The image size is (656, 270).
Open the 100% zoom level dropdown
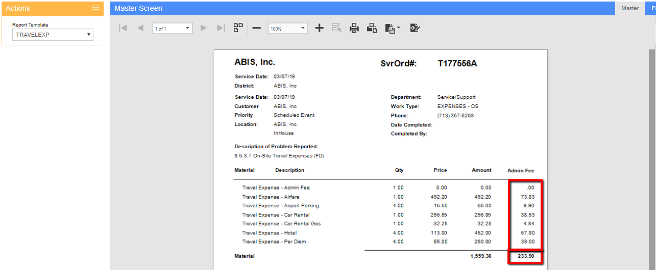288,29
